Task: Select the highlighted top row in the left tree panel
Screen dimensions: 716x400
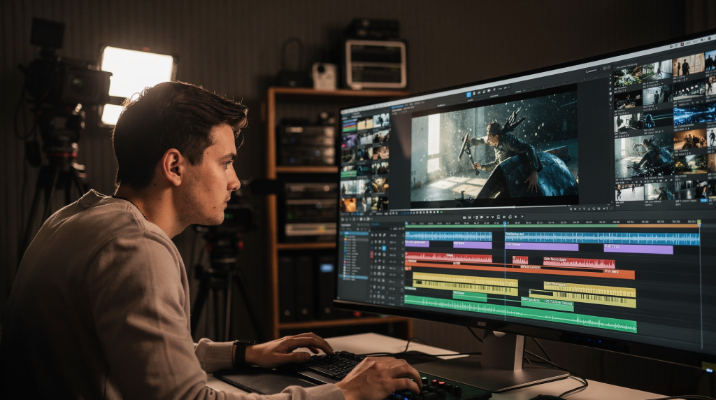Action: [x=354, y=234]
